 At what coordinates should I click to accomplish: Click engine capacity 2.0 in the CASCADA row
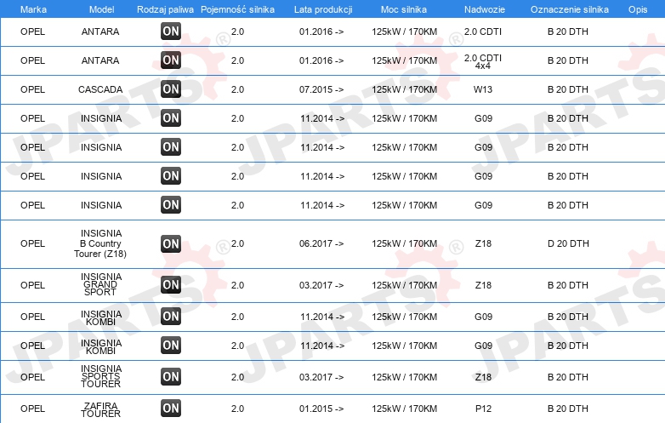[237, 89]
